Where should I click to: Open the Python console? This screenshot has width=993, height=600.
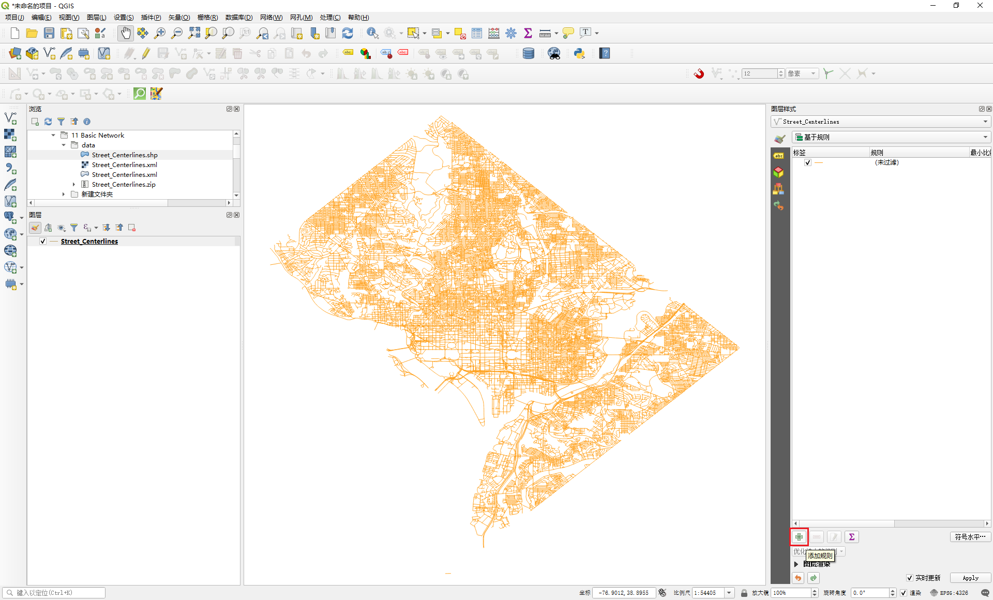[x=579, y=53]
